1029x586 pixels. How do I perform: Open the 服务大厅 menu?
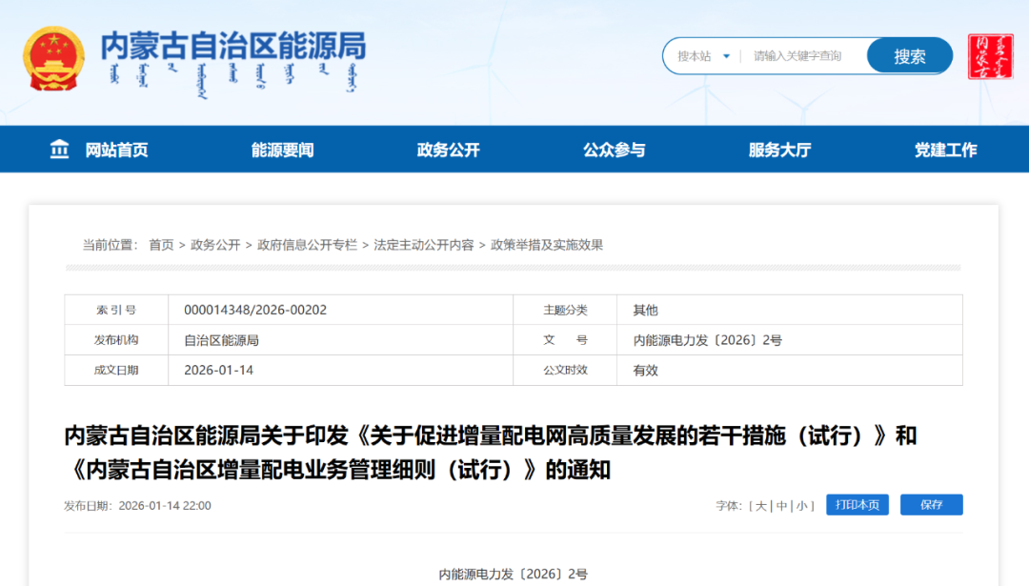click(x=778, y=149)
